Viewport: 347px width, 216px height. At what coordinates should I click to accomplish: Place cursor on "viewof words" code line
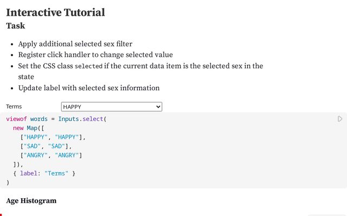point(27,119)
